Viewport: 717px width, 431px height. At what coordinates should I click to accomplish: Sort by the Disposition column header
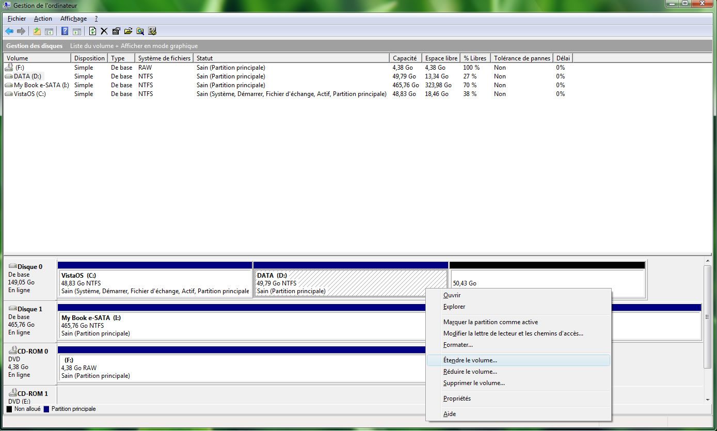pyautogui.click(x=90, y=58)
